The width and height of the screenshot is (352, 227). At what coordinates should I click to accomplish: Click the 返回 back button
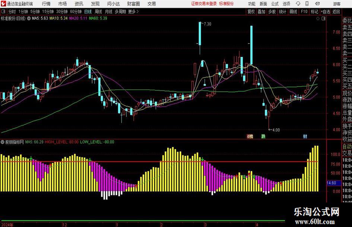[336, 12]
